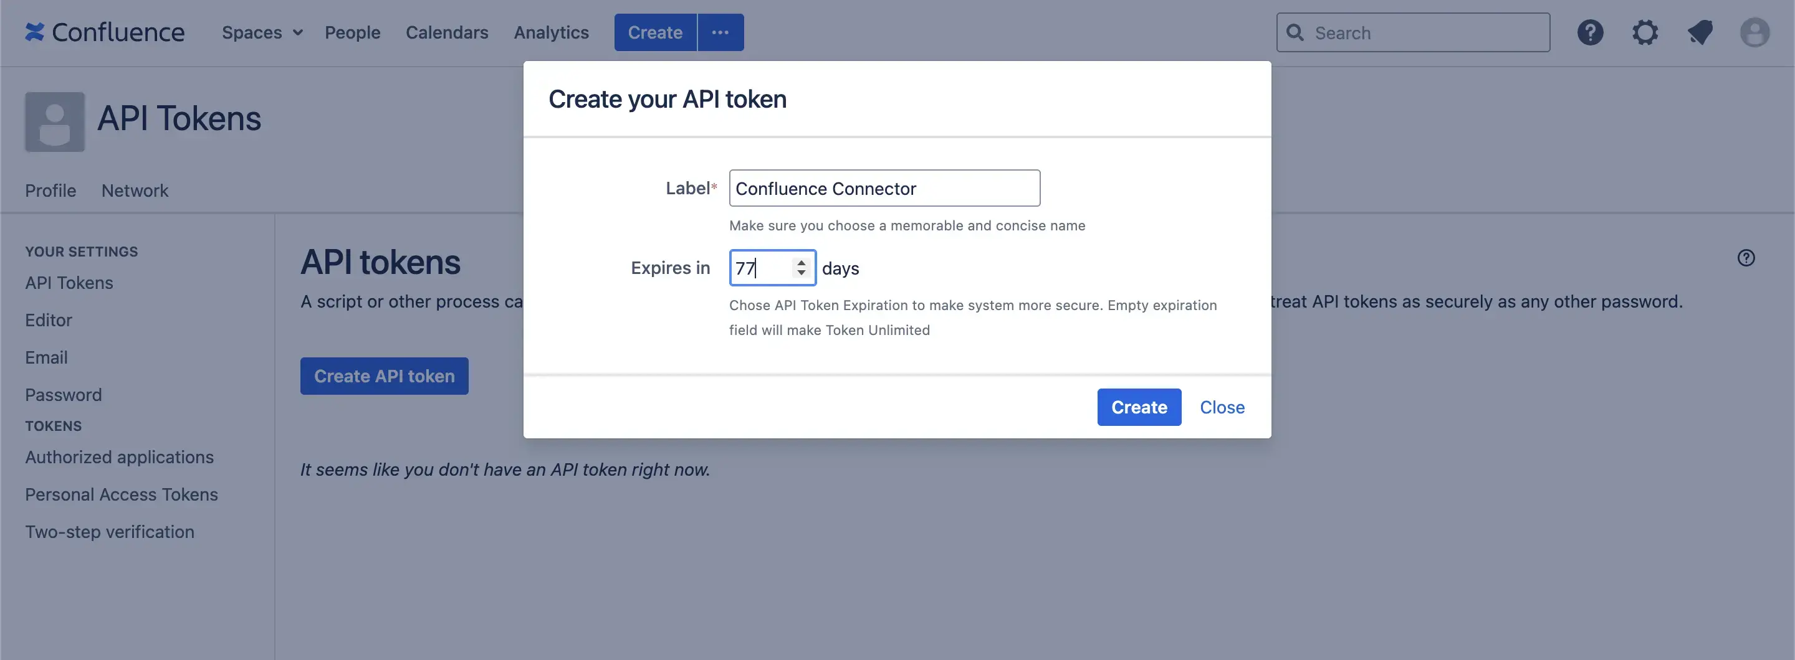Open the more create options ellipsis
Viewport: 1795px width, 660px height.
(720, 32)
